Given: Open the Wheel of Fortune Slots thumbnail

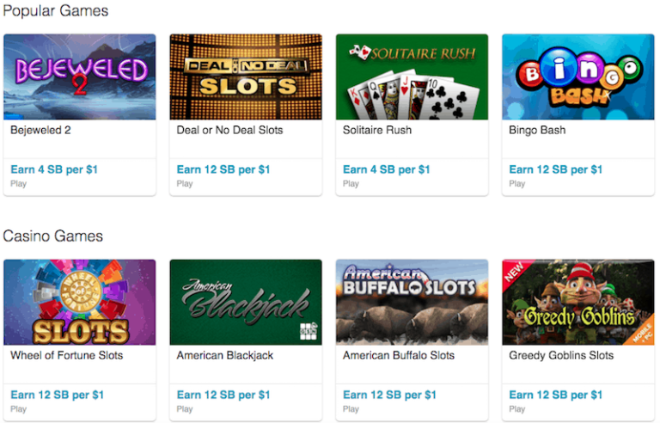Looking at the screenshot, I should click(80, 302).
